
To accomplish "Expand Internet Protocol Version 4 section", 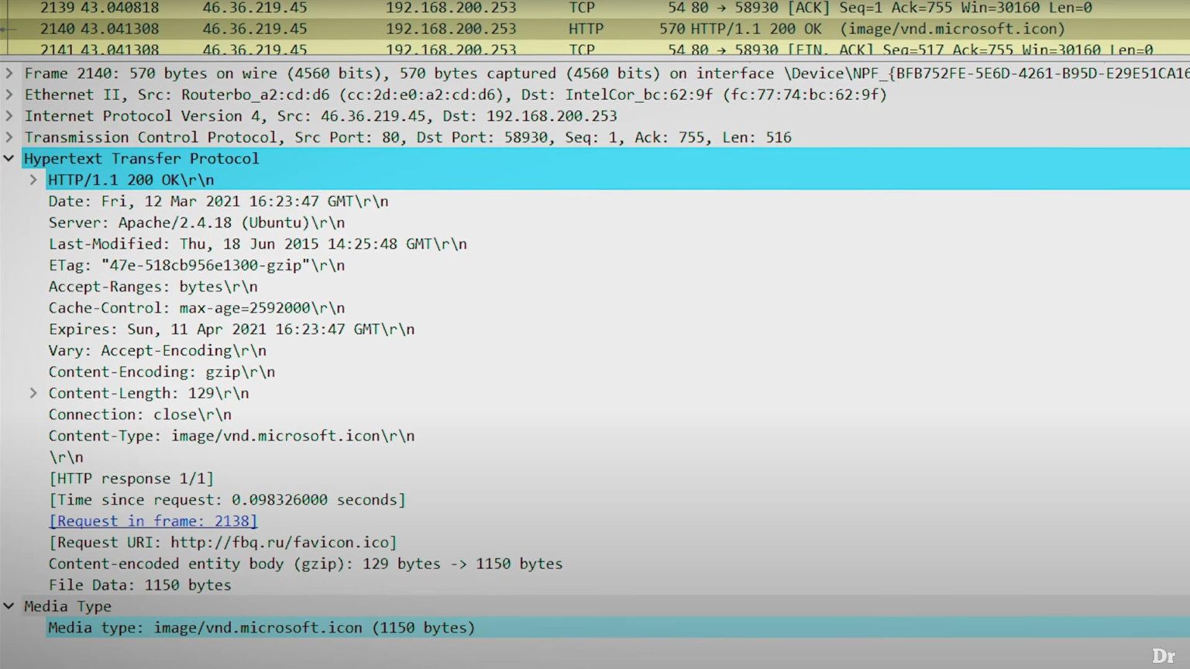I will click(9, 116).
